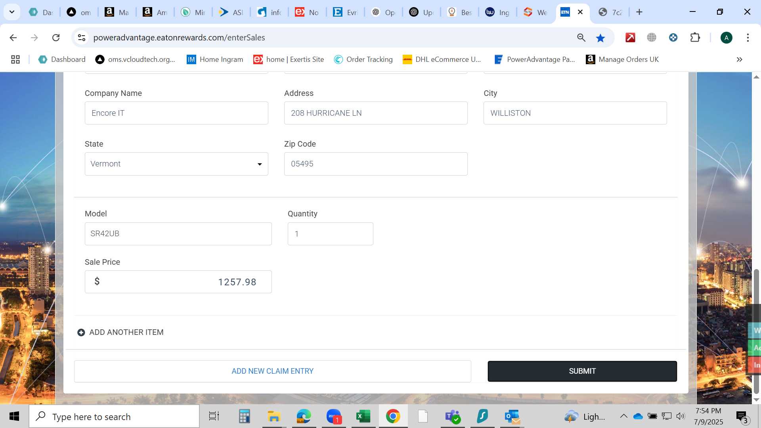761x428 pixels.
Task: Click the Quantity input field
Action: coord(331,234)
